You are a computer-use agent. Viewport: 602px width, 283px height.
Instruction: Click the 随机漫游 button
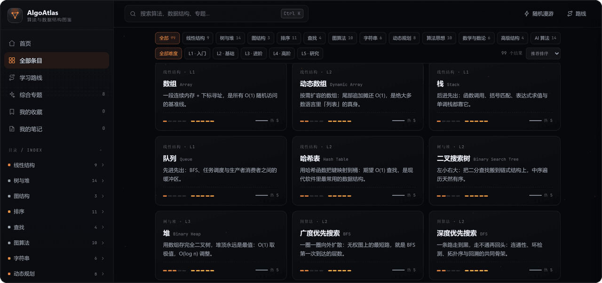(x=539, y=14)
